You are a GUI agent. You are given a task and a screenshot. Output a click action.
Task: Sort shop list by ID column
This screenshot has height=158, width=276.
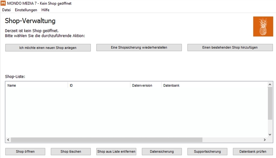coord(99,85)
